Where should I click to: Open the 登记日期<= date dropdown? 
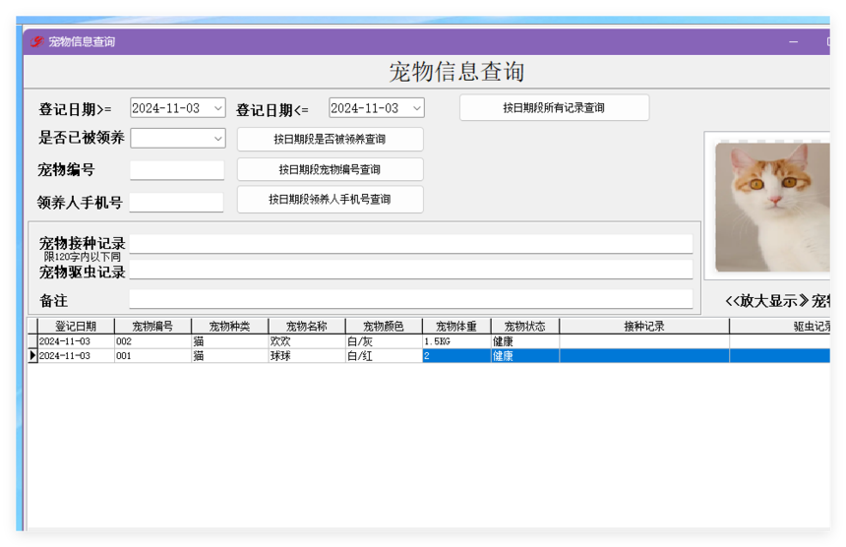pyautogui.click(x=416, y=108)
